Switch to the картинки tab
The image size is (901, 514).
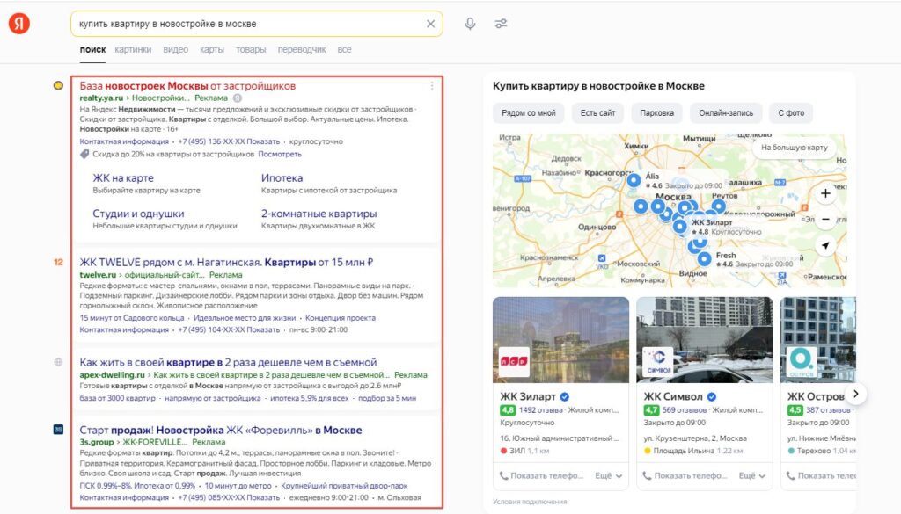[x=133, y=50]
